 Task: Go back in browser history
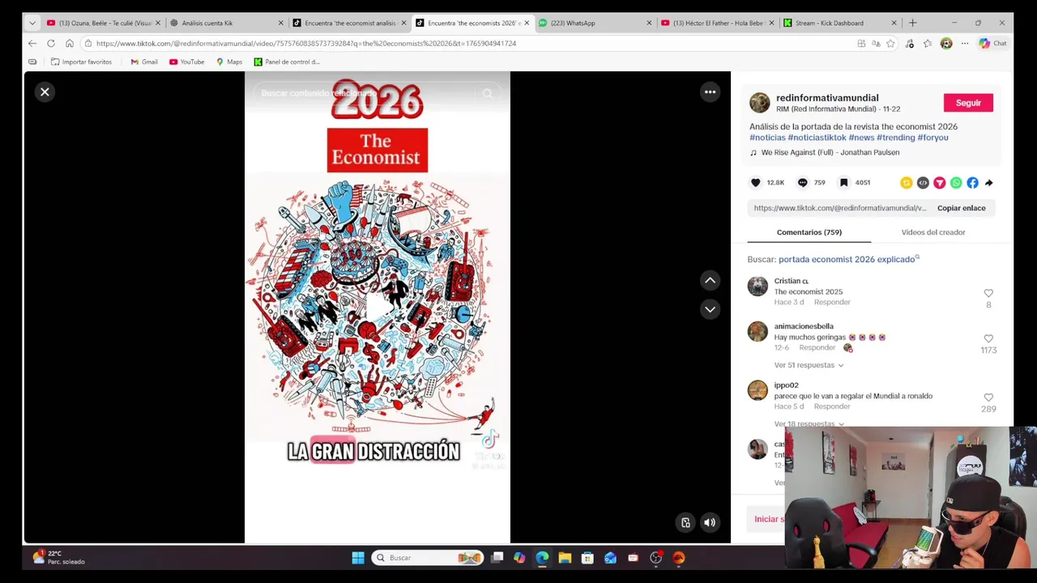point(32,44)
